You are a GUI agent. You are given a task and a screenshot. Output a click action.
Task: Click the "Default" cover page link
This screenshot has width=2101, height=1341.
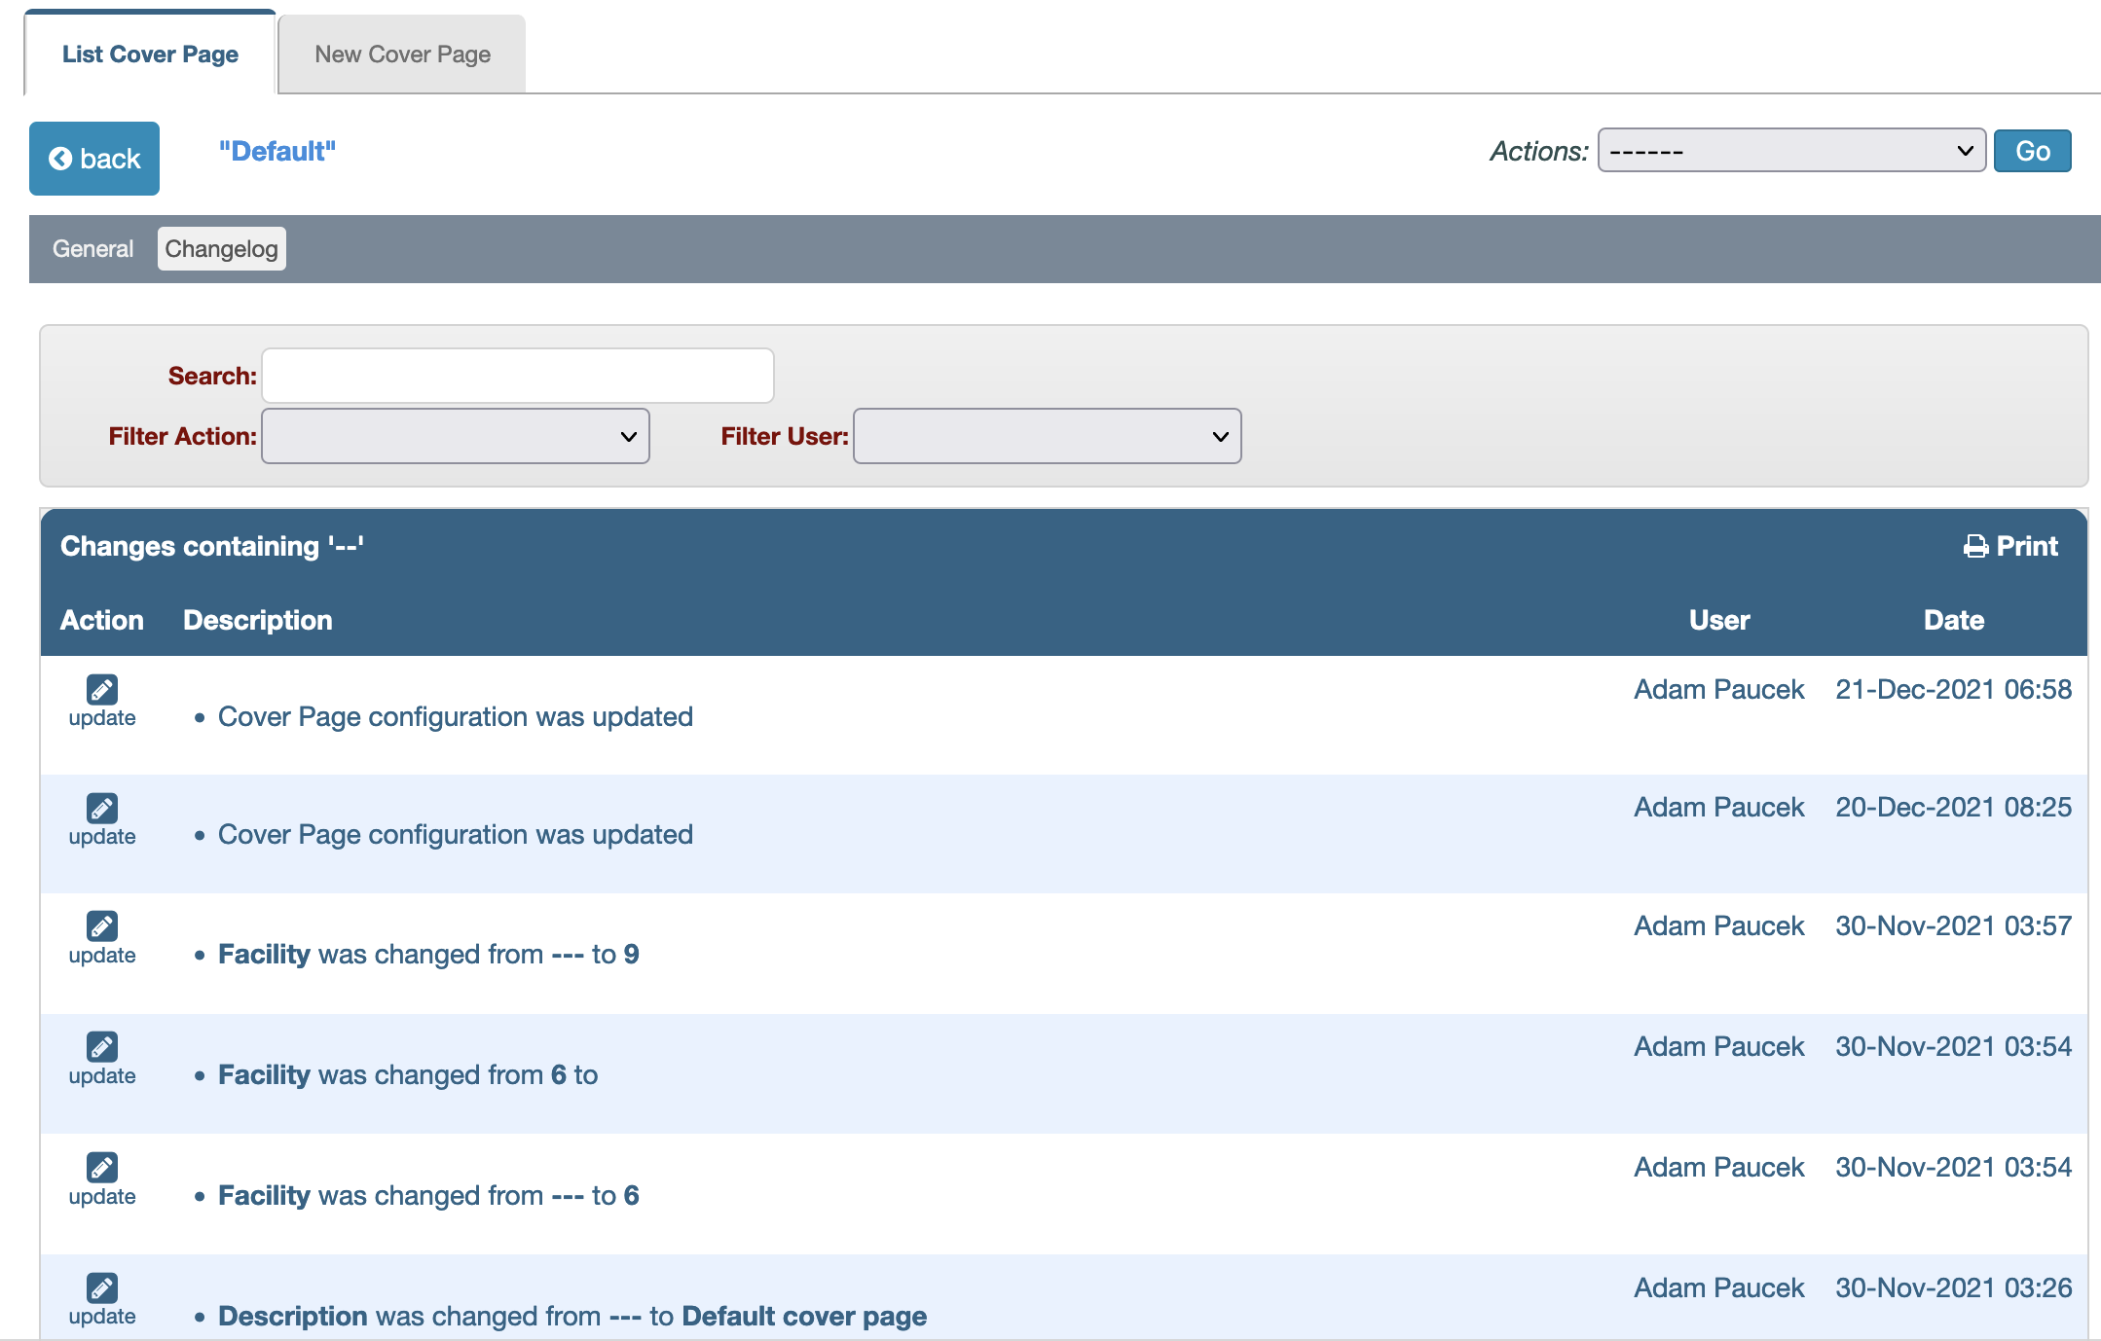(x=276, y=152)
